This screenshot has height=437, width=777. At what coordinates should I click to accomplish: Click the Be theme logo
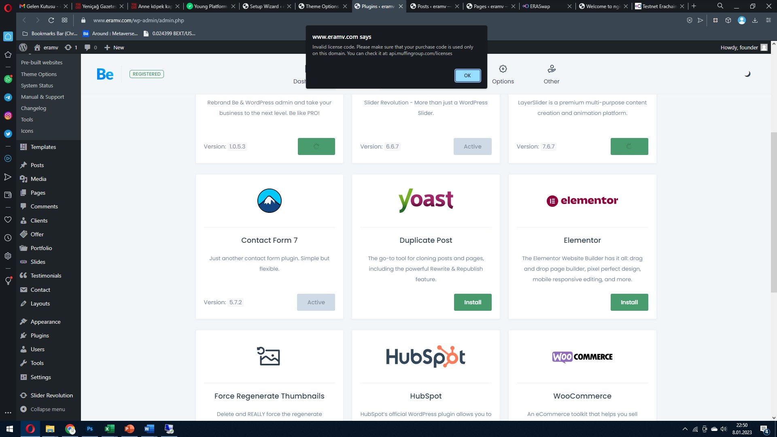click(x=105, y=74)
